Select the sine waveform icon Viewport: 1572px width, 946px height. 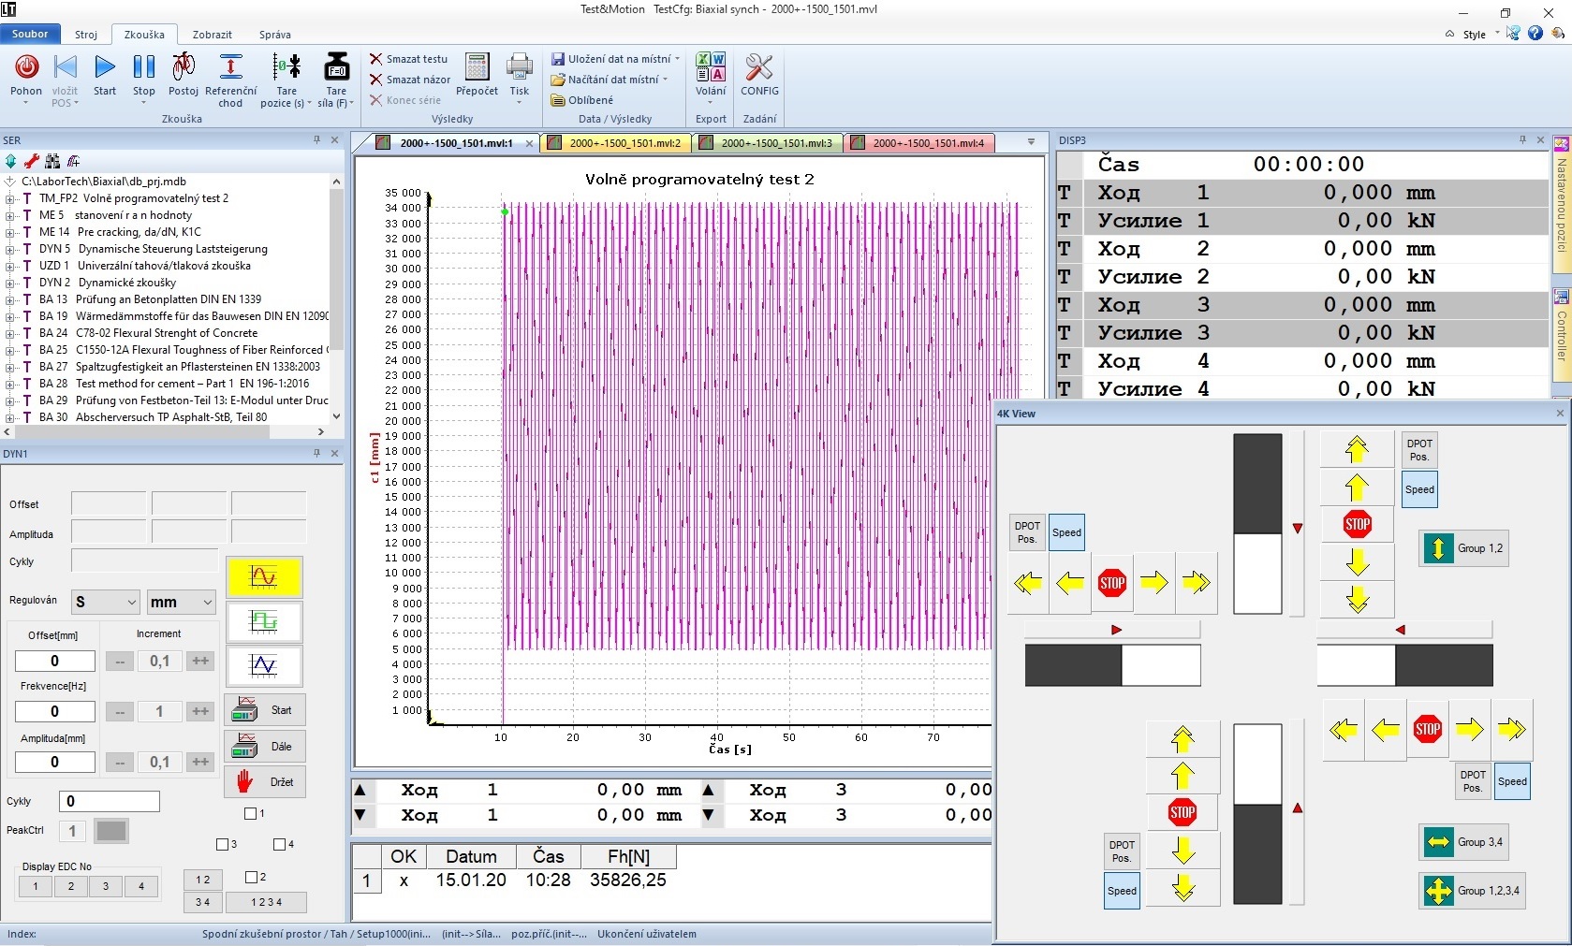pyautogui.click(x=264, y=576)
